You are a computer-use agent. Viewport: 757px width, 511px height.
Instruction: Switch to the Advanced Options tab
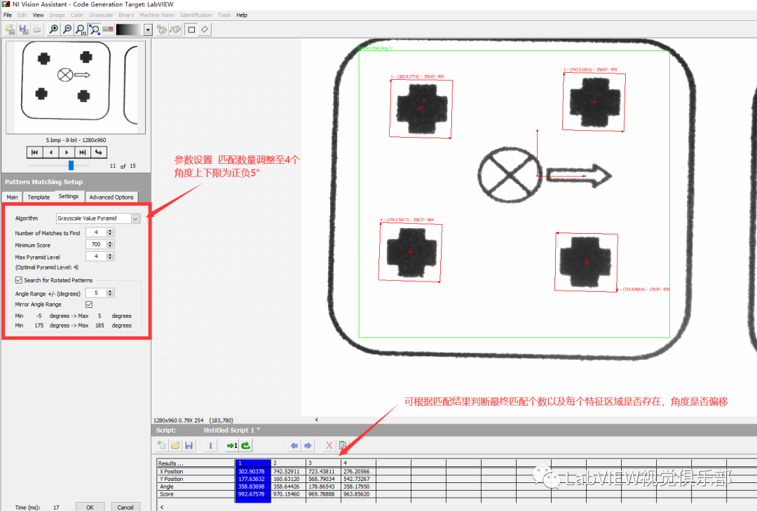tap(111, 197)
